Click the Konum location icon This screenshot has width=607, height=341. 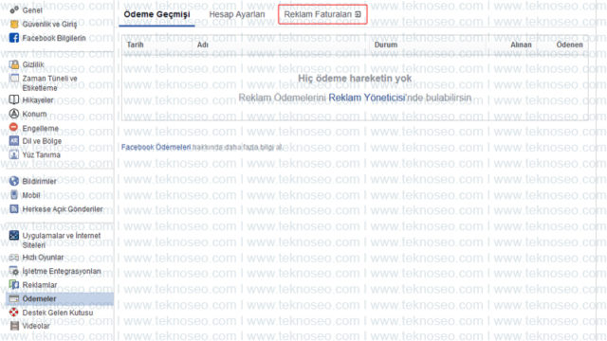click(14, 114)
